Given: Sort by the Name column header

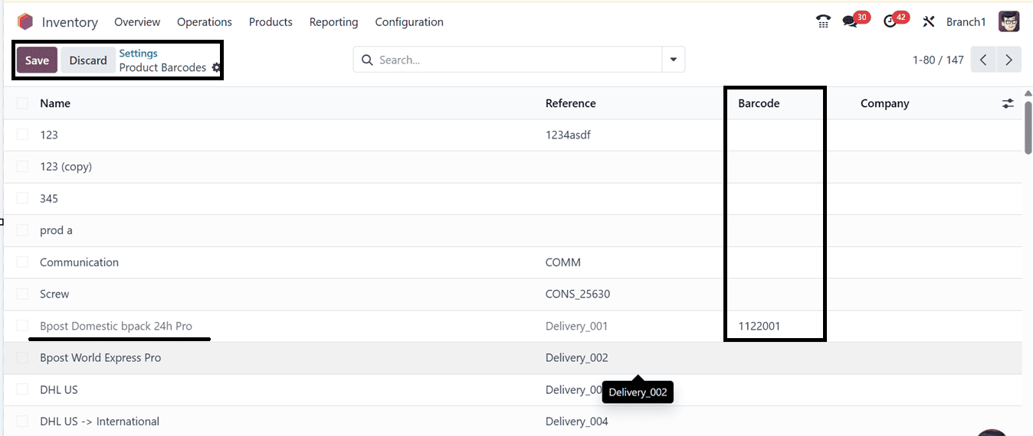Looking at the screenshot, I should coord(55,103).
